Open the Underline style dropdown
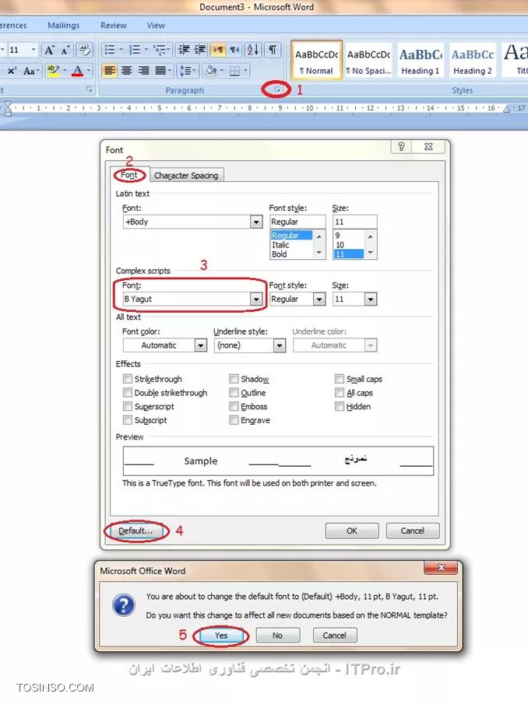 (280, 345)
